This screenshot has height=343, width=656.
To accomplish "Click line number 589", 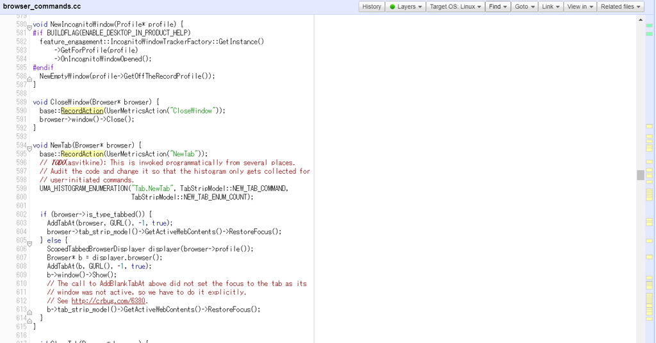I will click(21, 102).
